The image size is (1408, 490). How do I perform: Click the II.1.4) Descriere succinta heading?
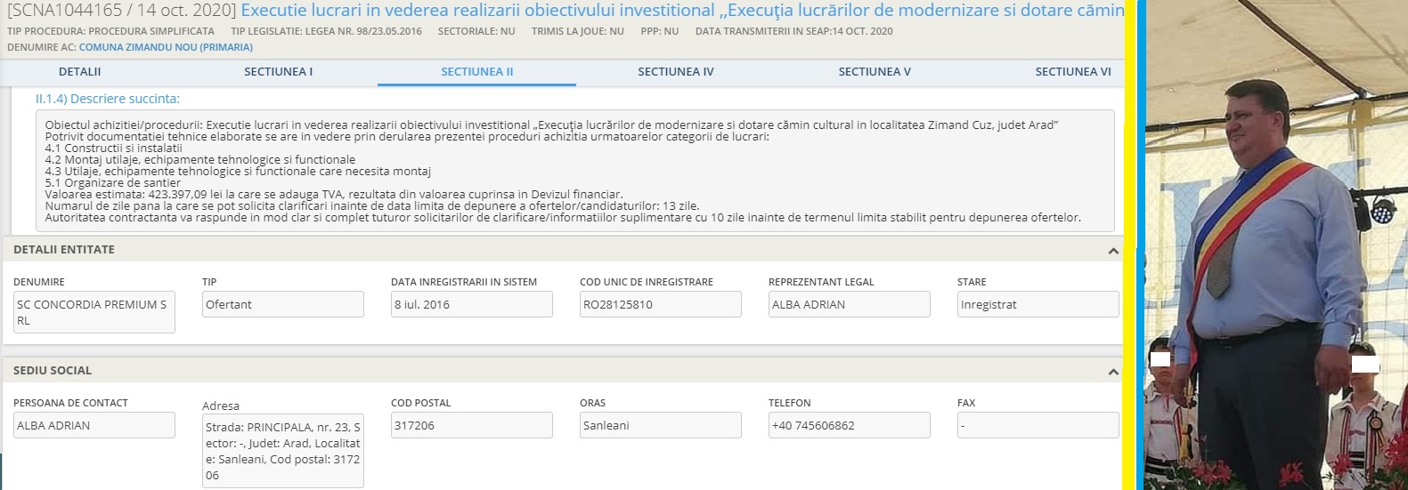tap(107, 99)
